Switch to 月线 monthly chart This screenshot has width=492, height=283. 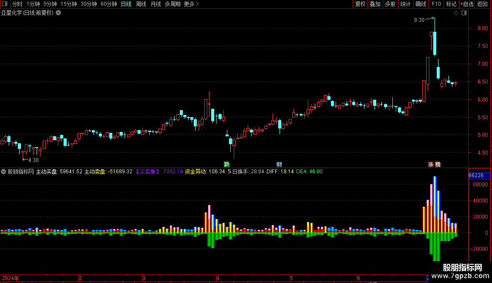click(x=155, y=4)
